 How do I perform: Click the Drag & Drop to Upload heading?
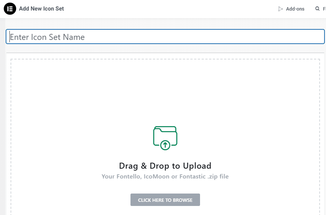[165, 166]
